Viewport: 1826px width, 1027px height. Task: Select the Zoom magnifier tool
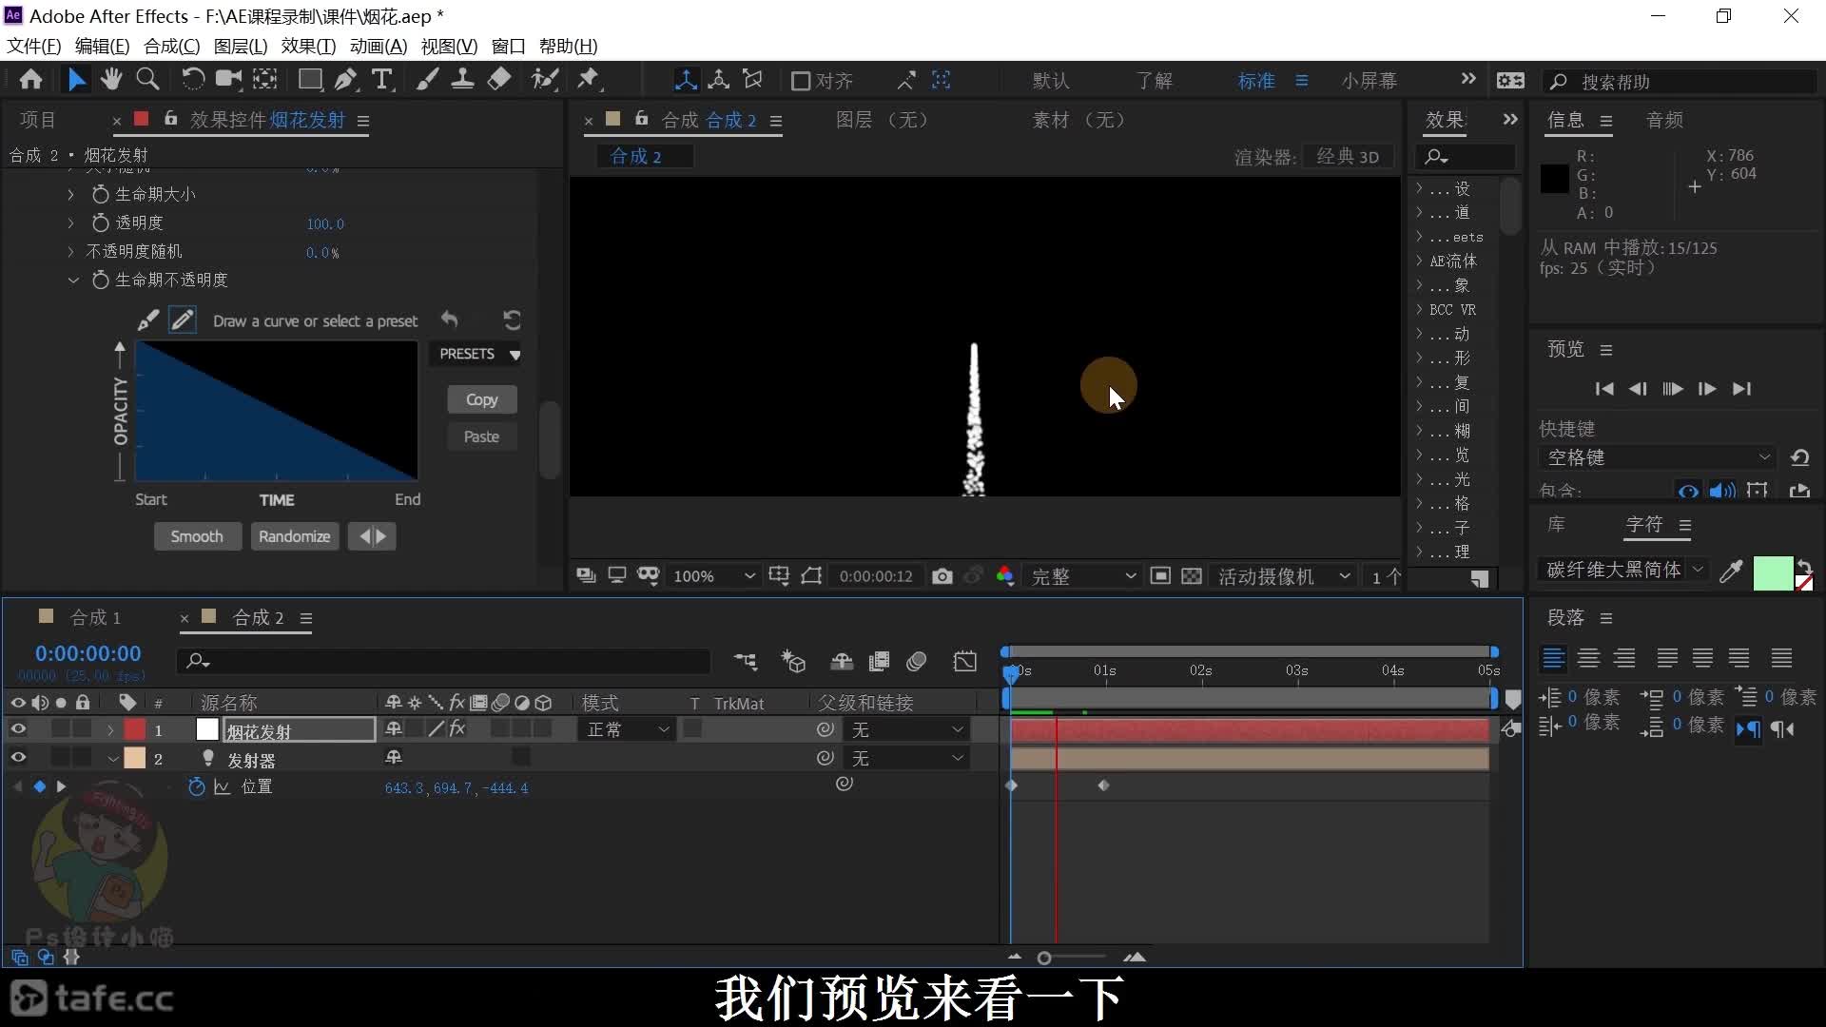[147, 80]
